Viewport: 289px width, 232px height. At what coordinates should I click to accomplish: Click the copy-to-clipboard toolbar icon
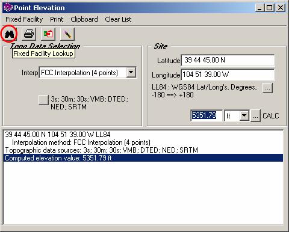(x=48, y=34)
